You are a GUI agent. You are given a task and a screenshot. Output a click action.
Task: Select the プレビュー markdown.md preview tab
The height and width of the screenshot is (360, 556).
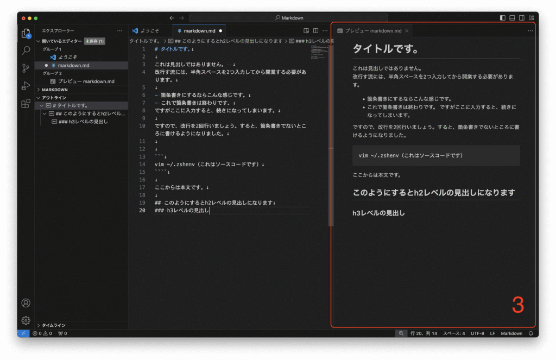coord(372,31)
